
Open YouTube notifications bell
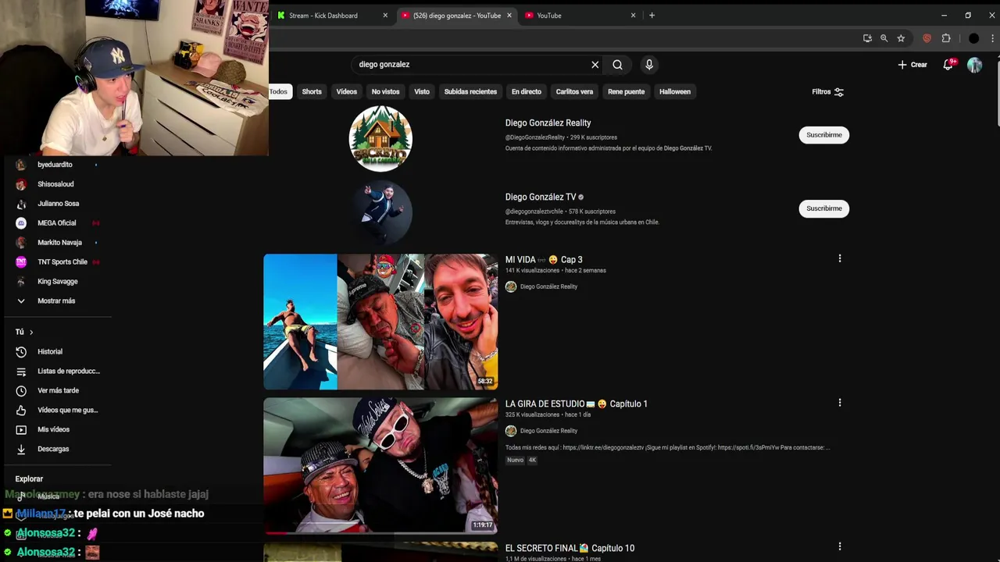948,65
